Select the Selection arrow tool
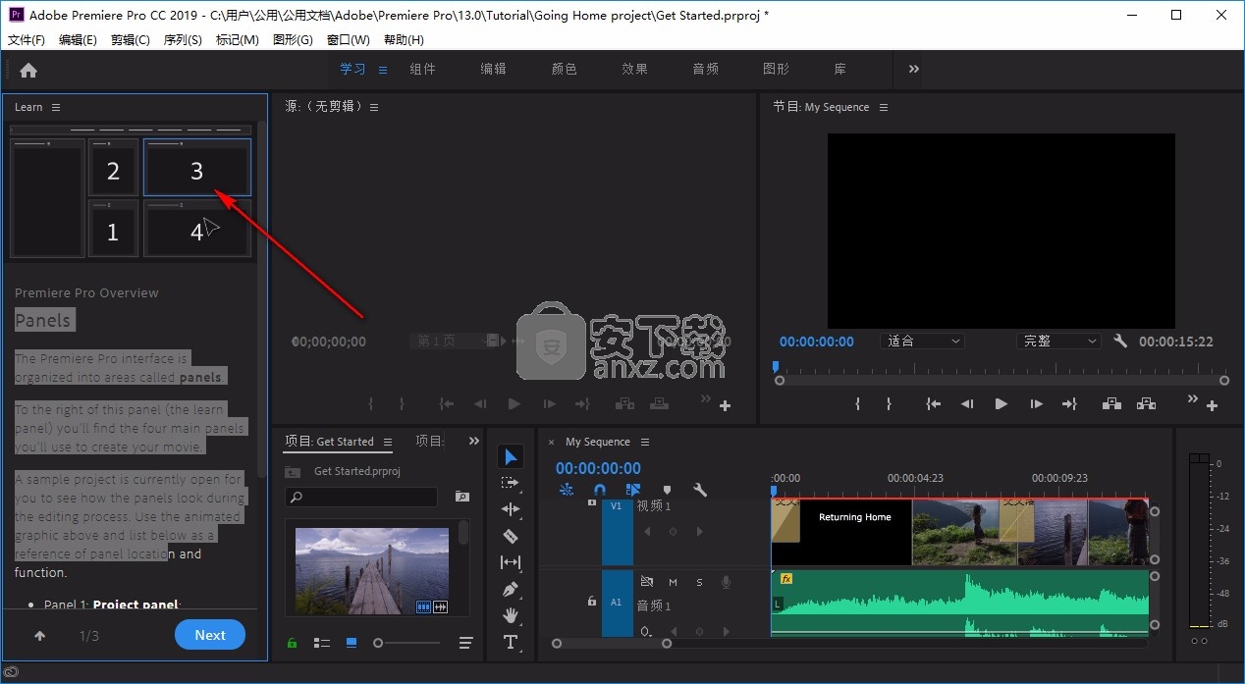This screenshot has height=684, width=1245. click(511, 456)
